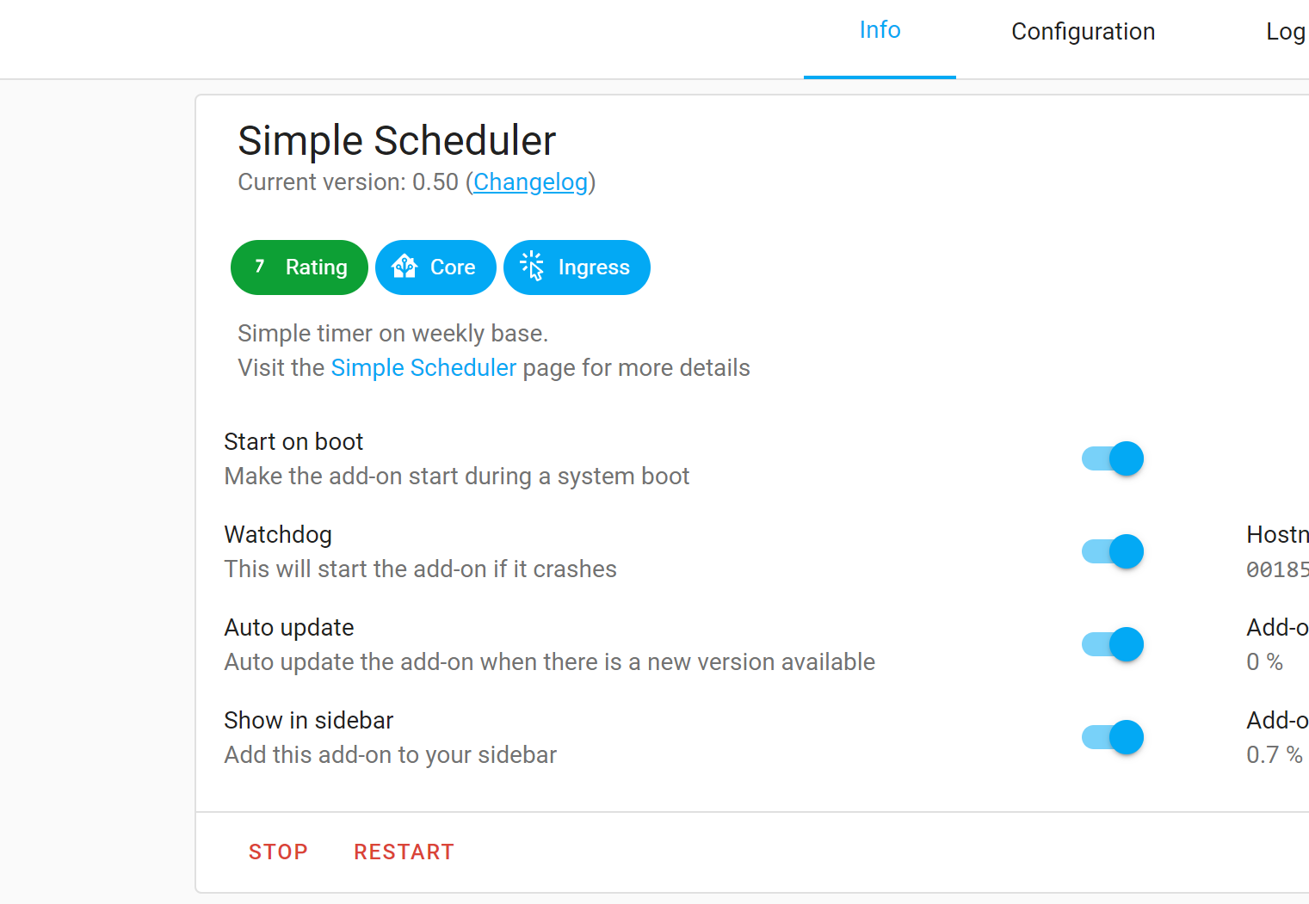Click the house icon inside the Core badge
Image resolution: width=1309 pixels, height=904 pixels.
pos(407,268)
